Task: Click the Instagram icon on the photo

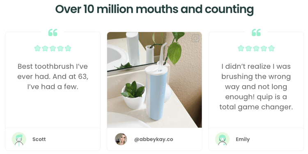Action: tap(195, 38)
